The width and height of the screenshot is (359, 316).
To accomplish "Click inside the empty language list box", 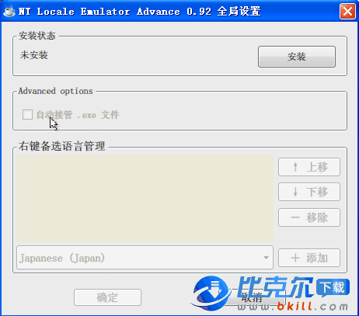I will coord(145,198).
